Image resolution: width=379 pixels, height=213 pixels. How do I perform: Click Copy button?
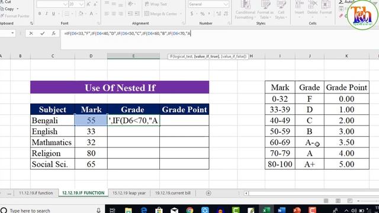coord(7,9)
